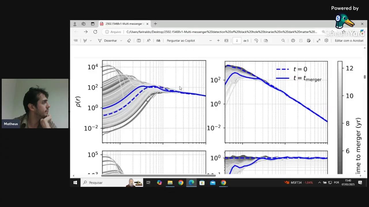This screenshot has height=207, width=369.
Task: Open search in PDF
Action: tap(283, 41)
